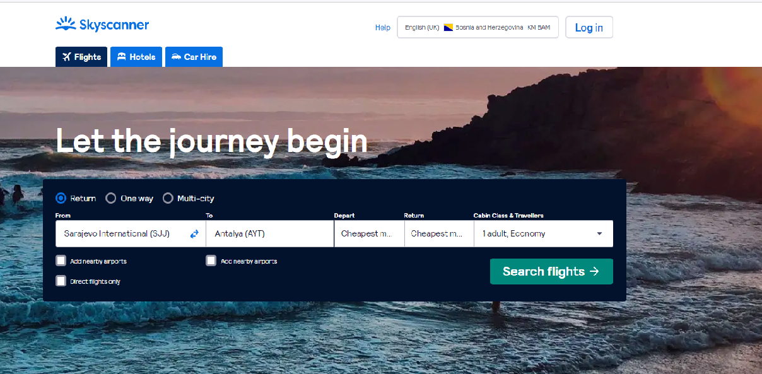Select the One way radio button
762x374 pixels.
point(111,198)
